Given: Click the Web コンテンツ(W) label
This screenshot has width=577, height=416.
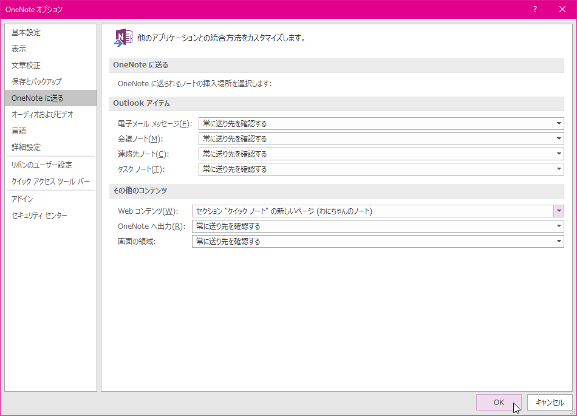Looking at the screenshot, I should (x=148, y=211).
